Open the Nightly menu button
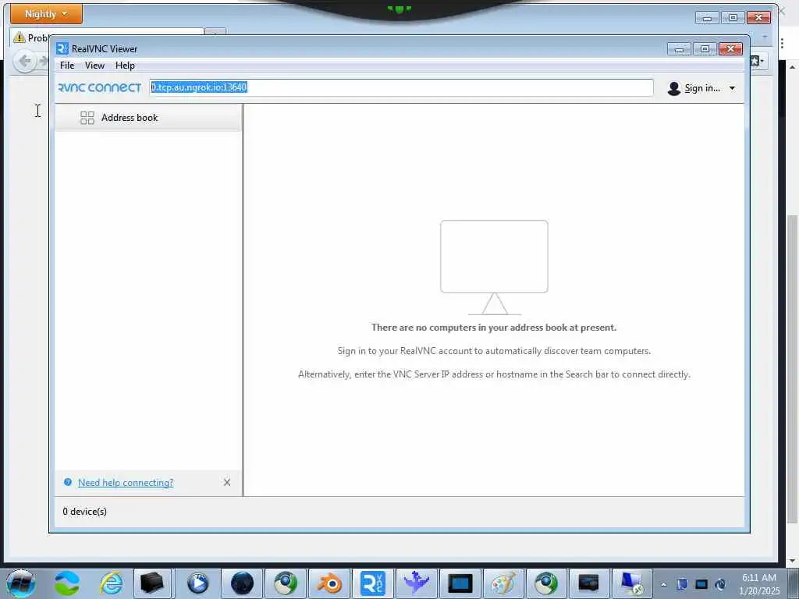 pyautogui.click(x=46, y=14)
